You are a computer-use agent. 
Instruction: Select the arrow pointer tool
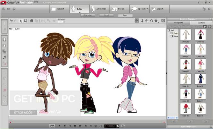click(21, 21)
